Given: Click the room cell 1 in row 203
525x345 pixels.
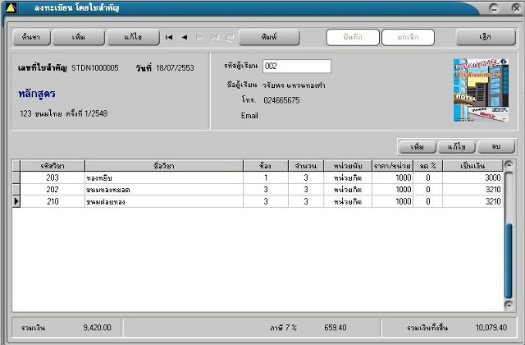Looking at the screenshot, I should point(266,177).
